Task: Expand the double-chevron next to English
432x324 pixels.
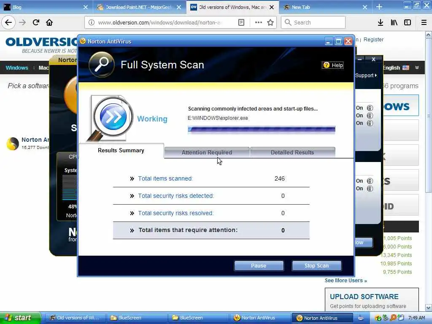Action: click(x=417, y=68)
